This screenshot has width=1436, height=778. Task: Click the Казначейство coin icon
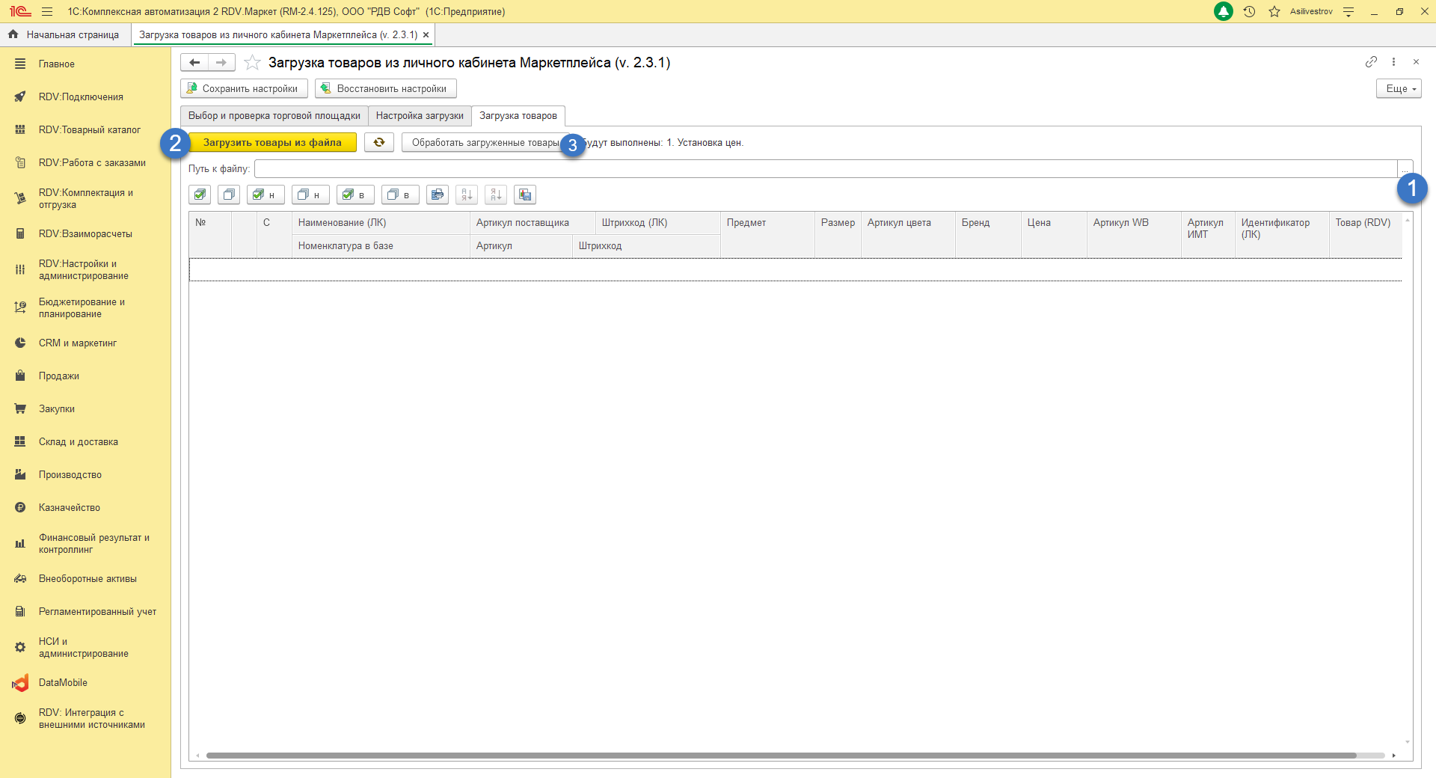tap(20, 507)
